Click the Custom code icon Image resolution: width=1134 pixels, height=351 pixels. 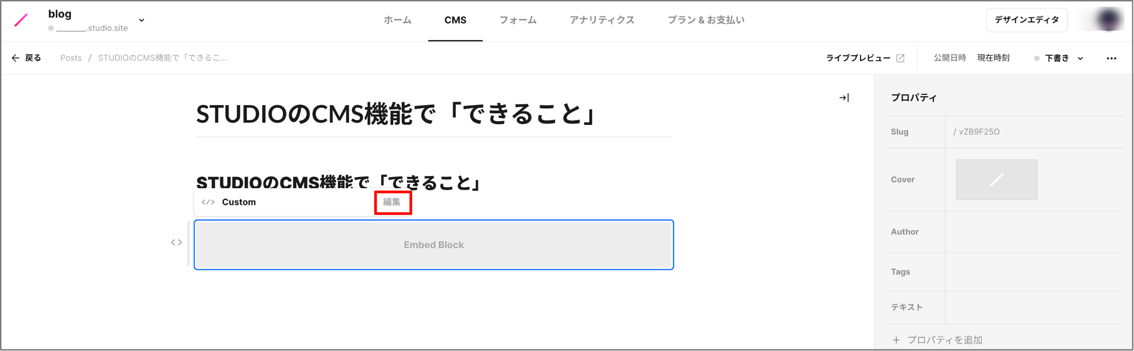[208, 202]
